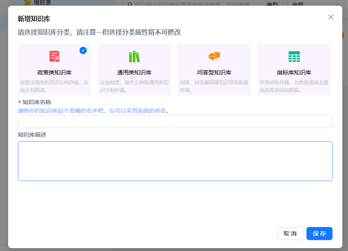Select the 指标库知识库 category label
Image resolution: width=348 pixels, height=251 pixels.
click(294, 72)
